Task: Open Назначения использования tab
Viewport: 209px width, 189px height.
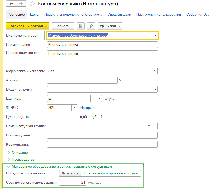Action: [159, 14]
